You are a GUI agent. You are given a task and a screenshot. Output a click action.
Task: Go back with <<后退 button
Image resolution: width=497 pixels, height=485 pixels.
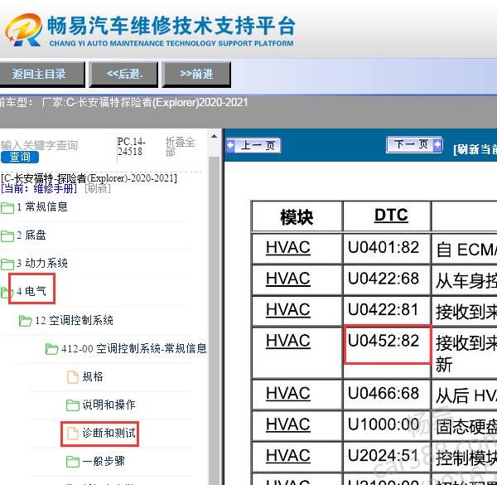click(123, 75)
